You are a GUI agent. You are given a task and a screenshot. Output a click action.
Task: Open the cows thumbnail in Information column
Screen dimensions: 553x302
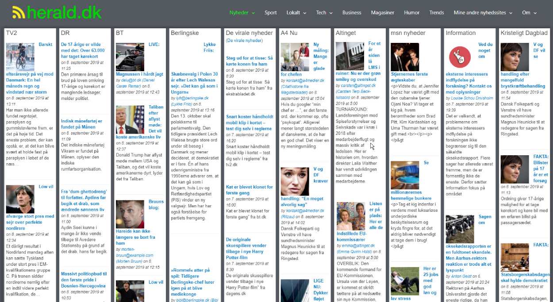[460, 229]
